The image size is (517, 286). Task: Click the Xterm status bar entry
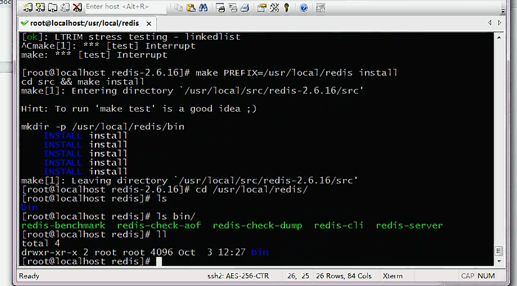pyautogui.click(x=392, y=276)
